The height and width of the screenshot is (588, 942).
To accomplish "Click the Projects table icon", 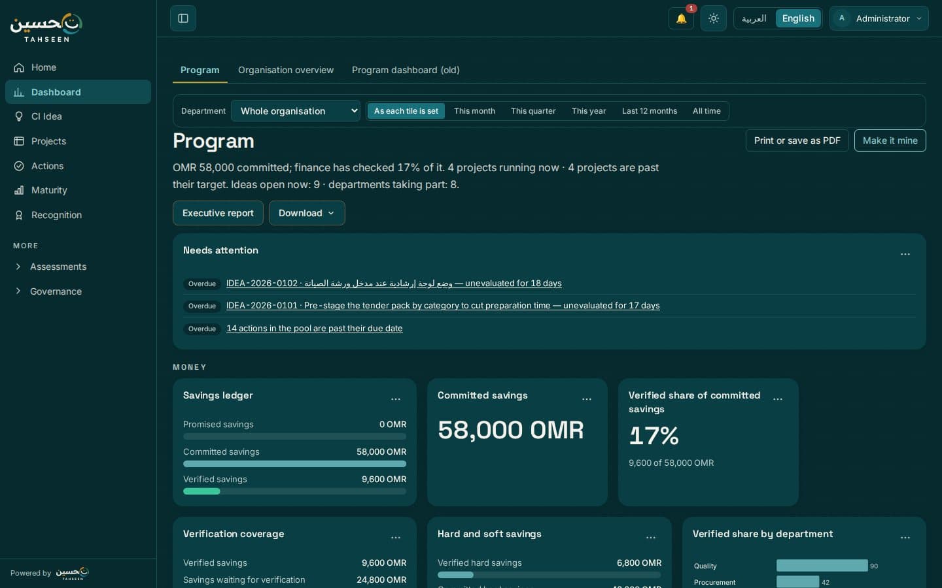I will [19, 141].
